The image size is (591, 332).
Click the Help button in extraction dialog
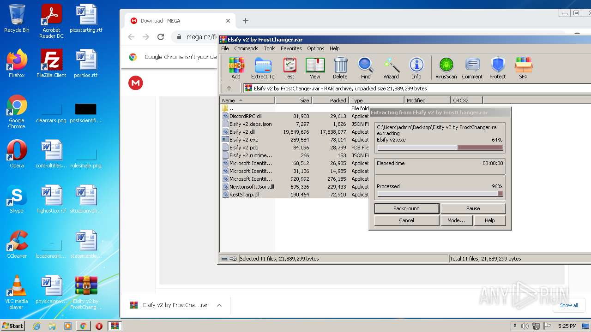[x=490, y=220]
